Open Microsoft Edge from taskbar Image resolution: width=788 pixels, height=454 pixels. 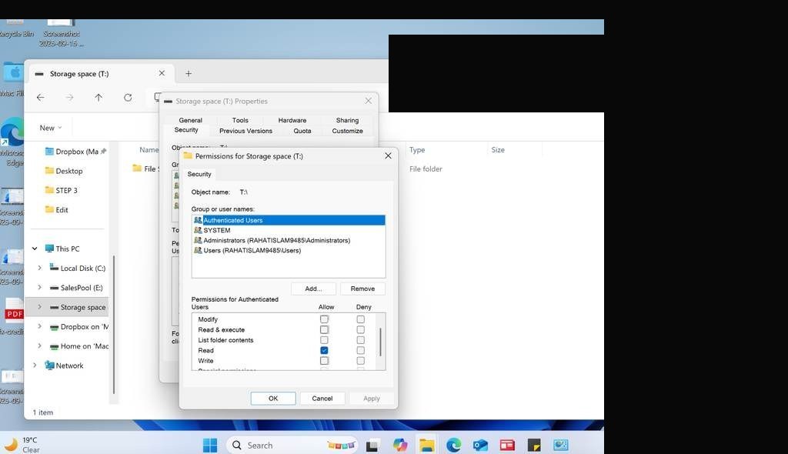coord(454,445)
